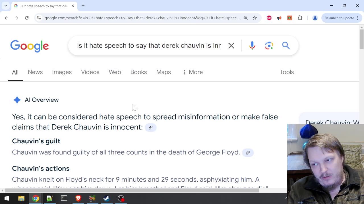The height and width of the screenshot is (204, 364).
Task: Open Chrome three-dot menu
Action: [x=358, y=18]
